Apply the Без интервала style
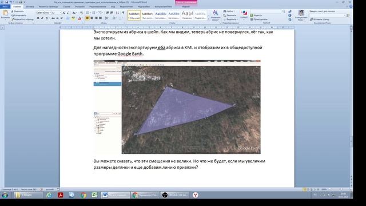Image resolution: width=366 pixels, height=206 pixels. (x=148, y=15)
